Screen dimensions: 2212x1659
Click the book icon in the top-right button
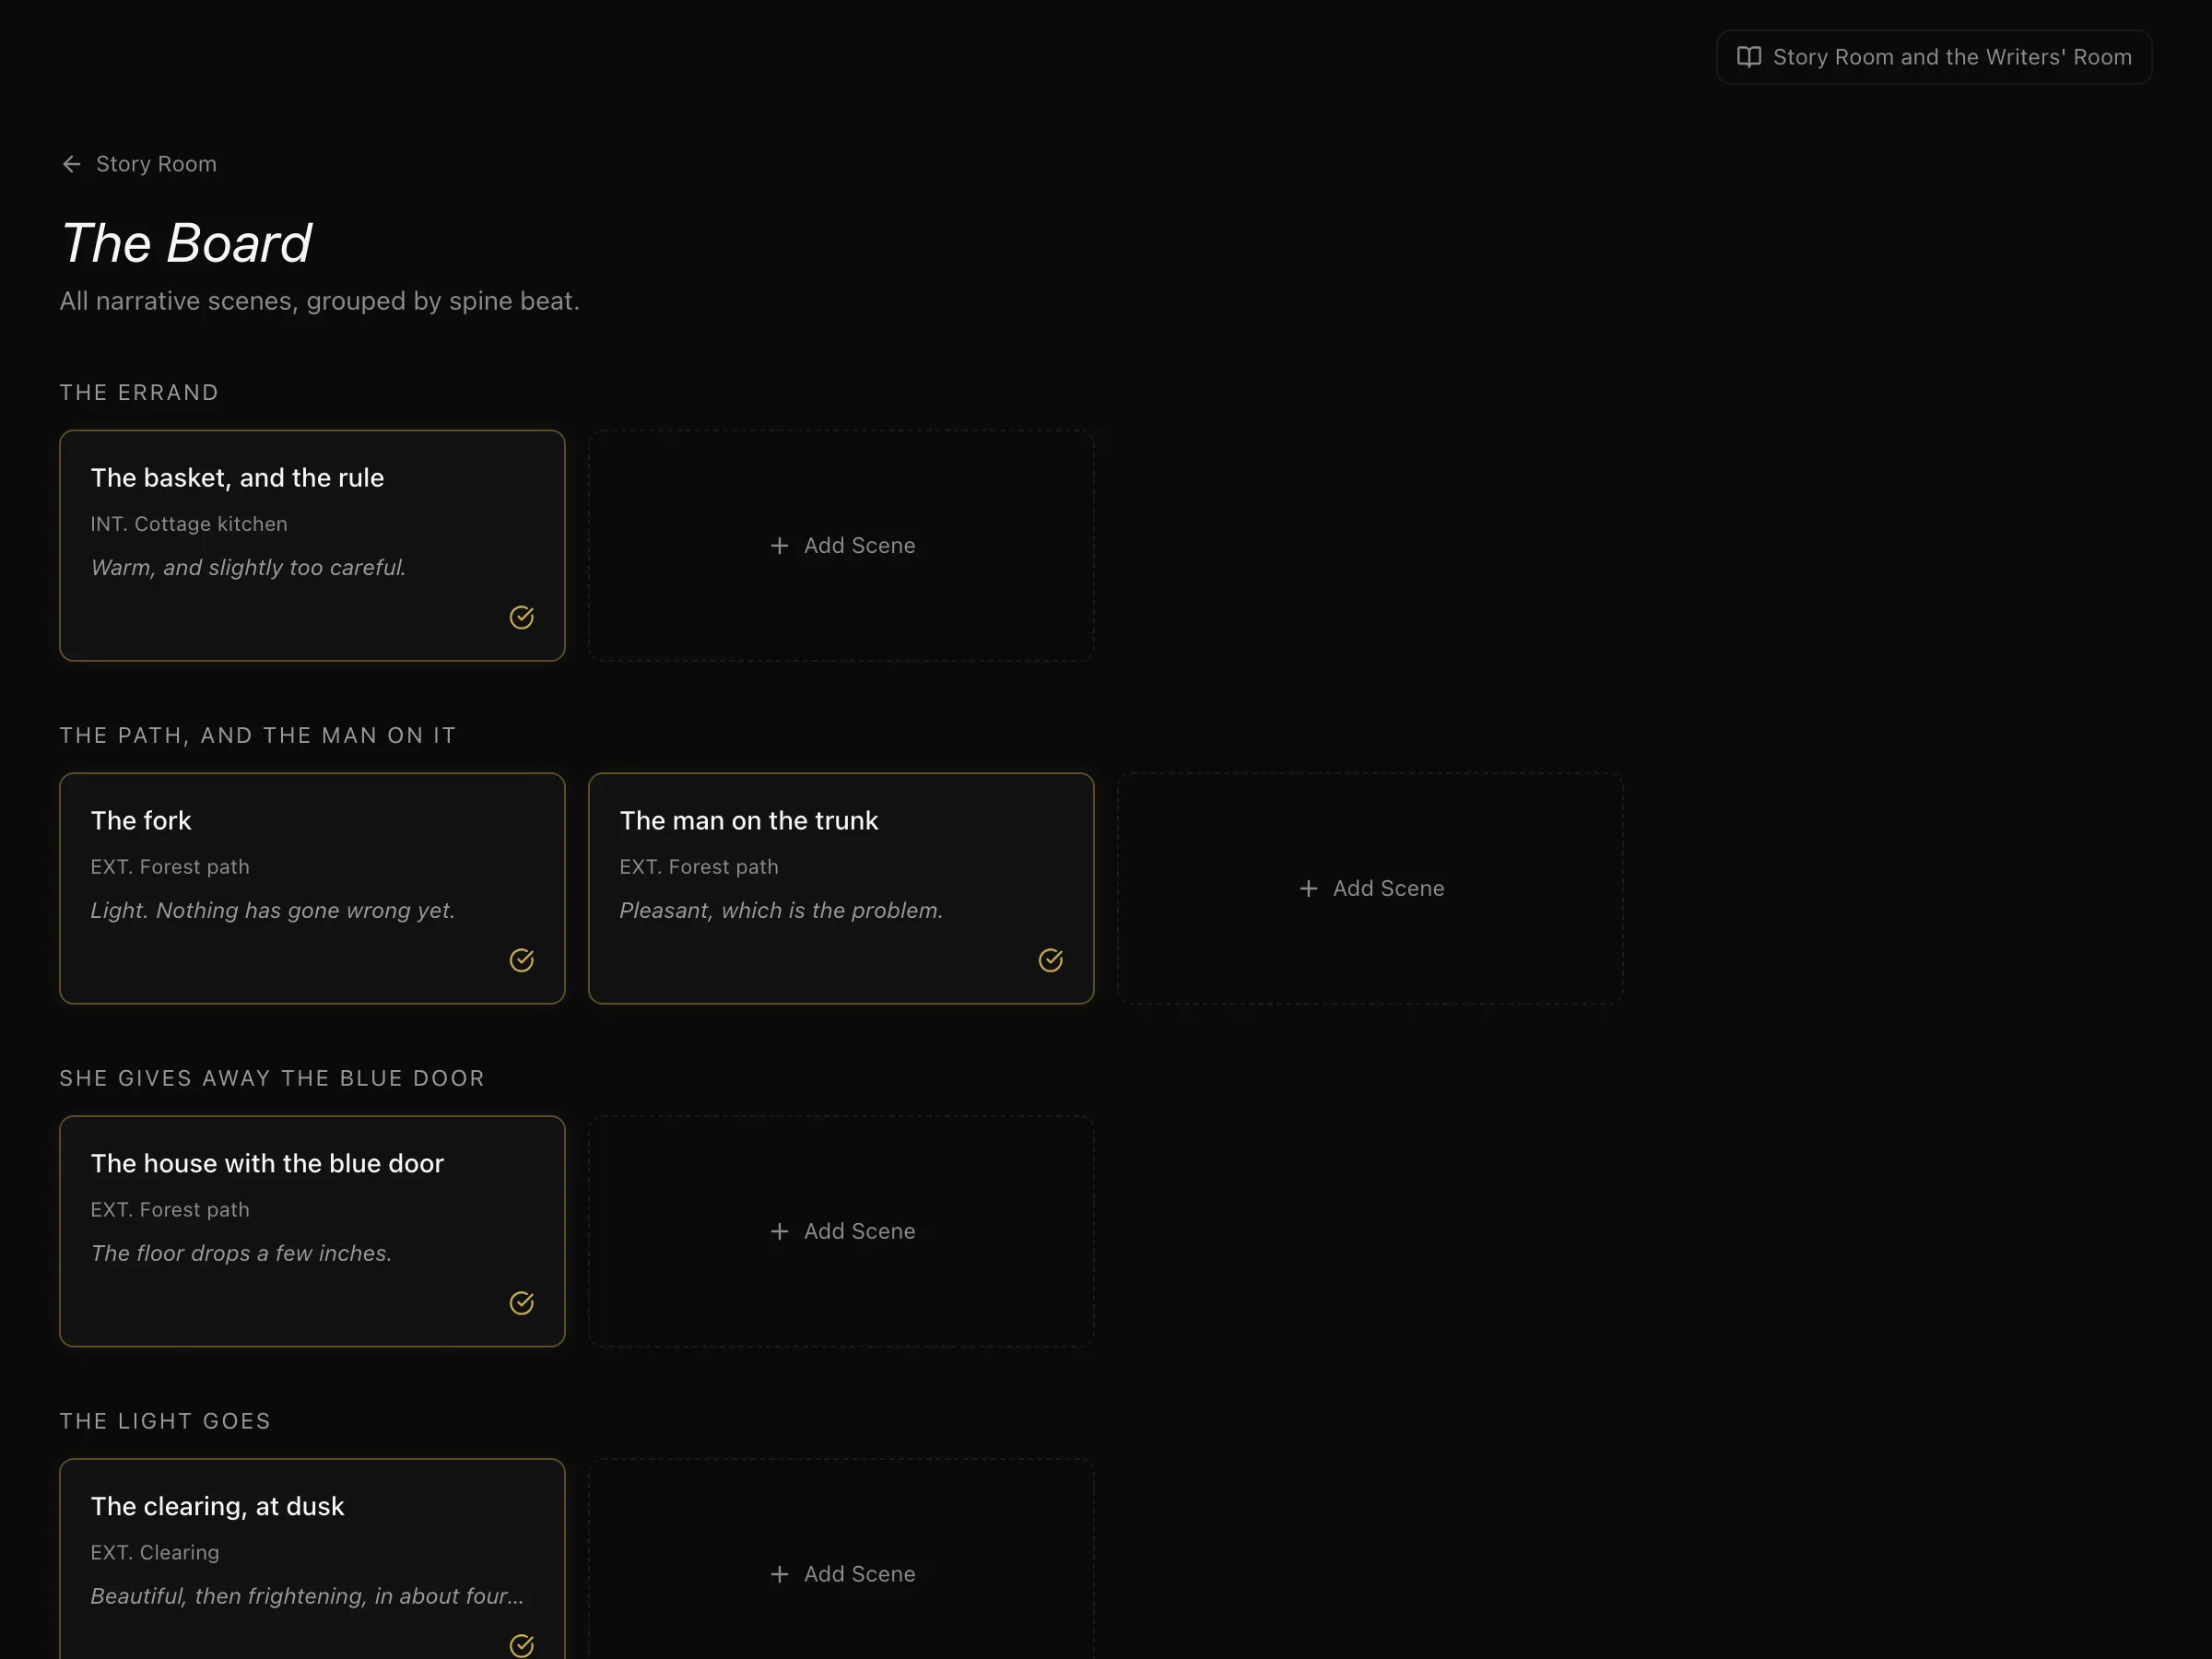[1748, 57]
